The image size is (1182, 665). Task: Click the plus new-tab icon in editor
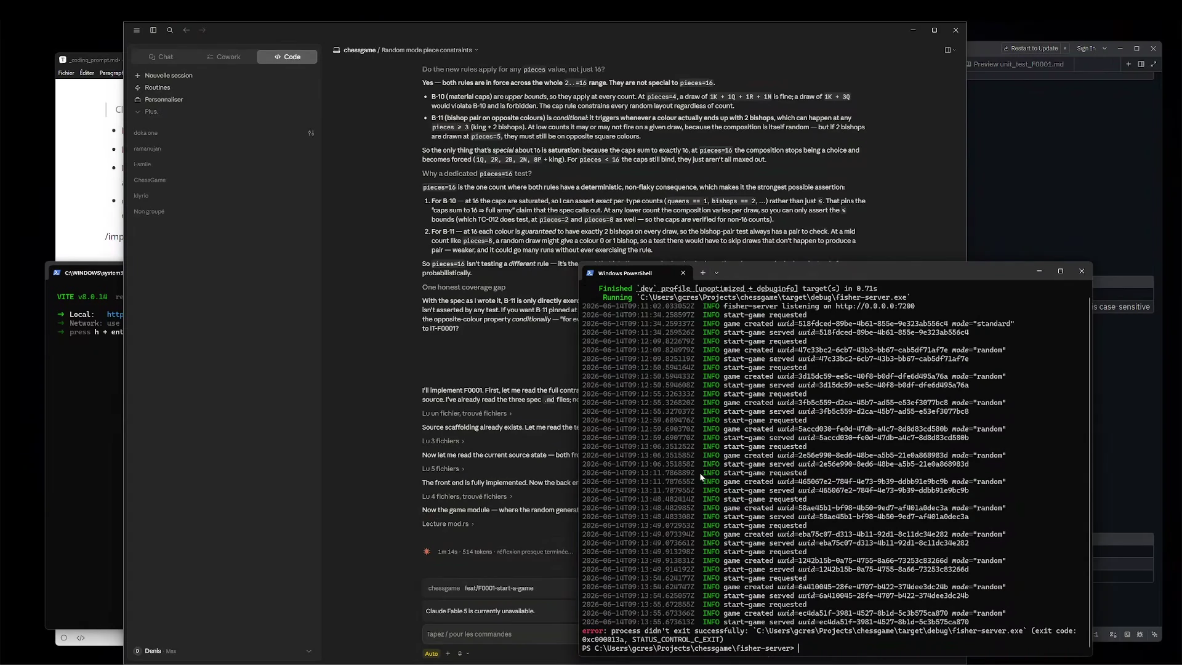[x=1128, y=64]
